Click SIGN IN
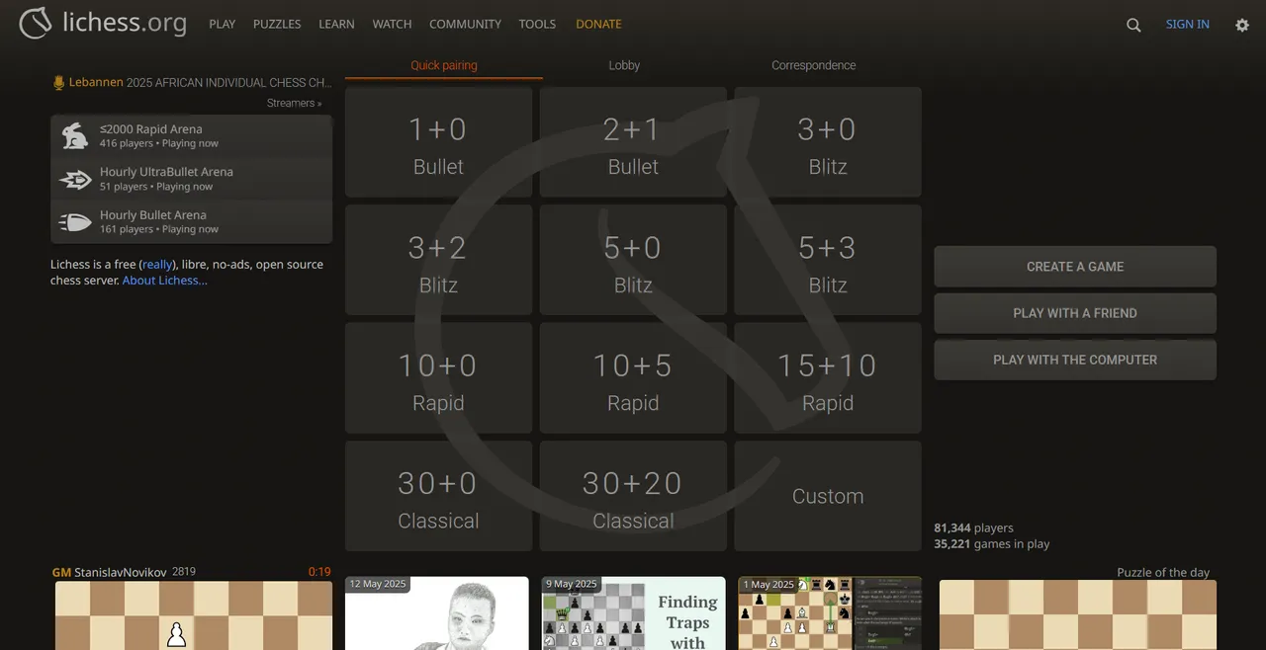Screen dimensions: 1266x650 tap(1187, 24)
